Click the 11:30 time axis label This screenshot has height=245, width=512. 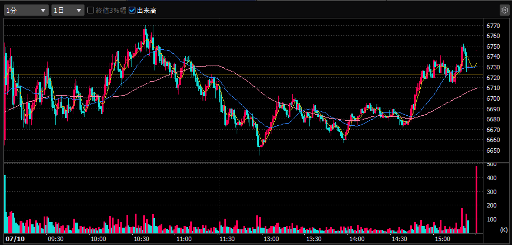coord(227,238)
